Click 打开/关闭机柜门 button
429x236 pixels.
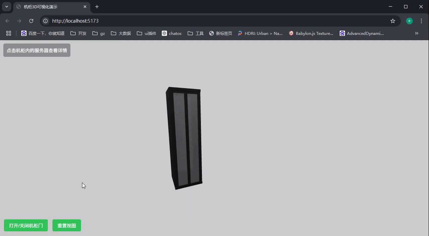point(26,225)
